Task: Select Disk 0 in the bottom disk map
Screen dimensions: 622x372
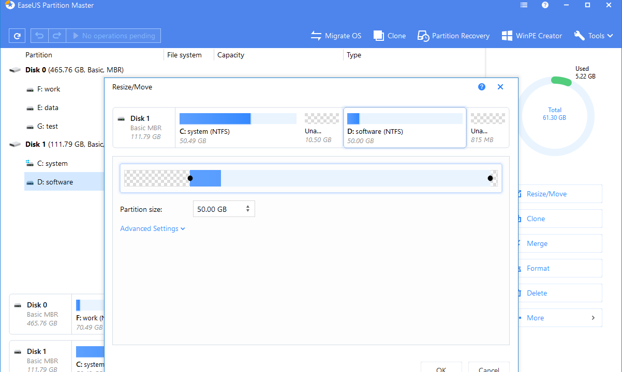Action: (x=40, y=314)
